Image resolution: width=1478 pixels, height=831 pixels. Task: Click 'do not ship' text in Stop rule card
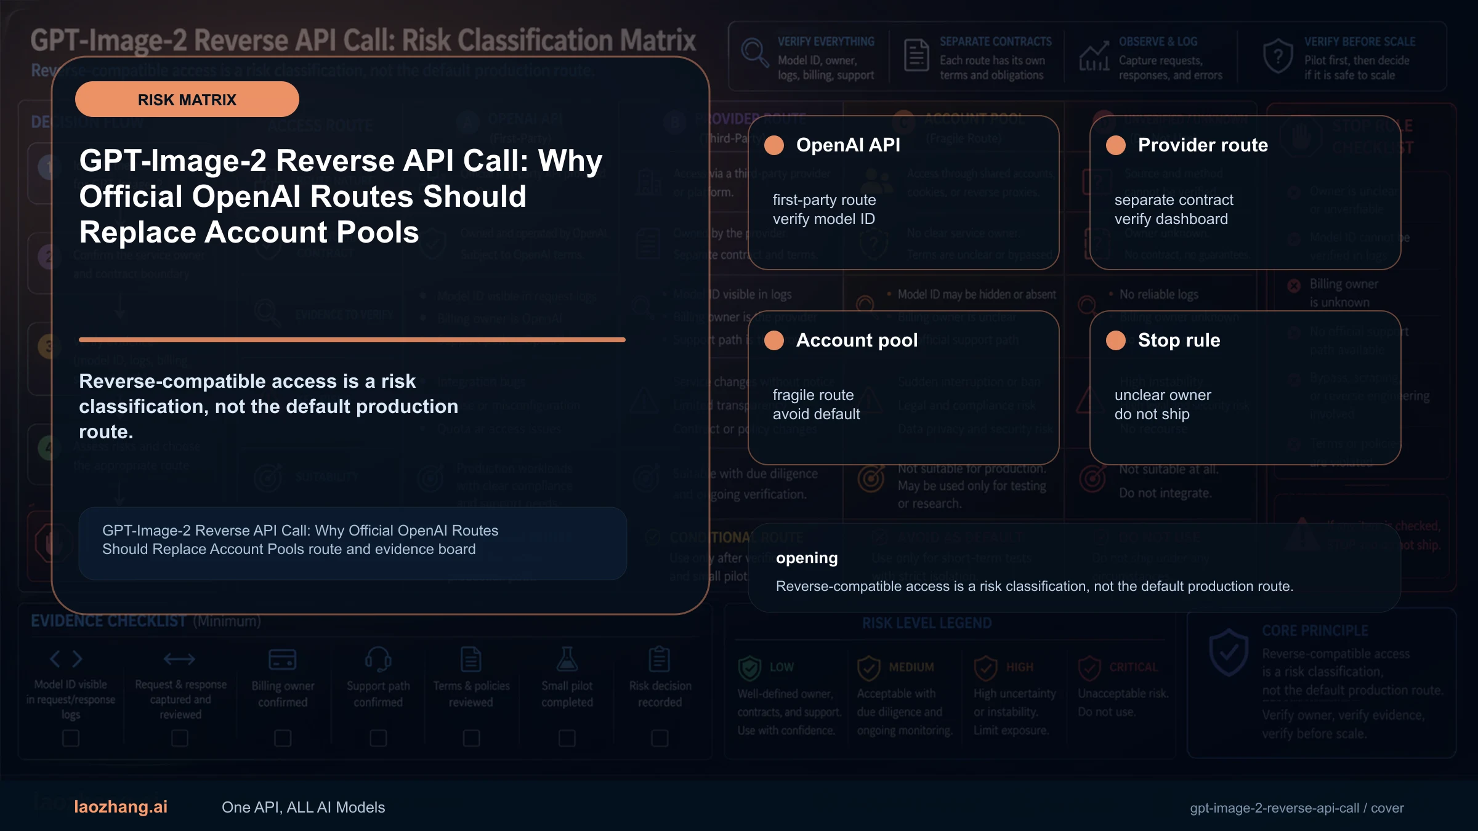tap(1152, 414)
